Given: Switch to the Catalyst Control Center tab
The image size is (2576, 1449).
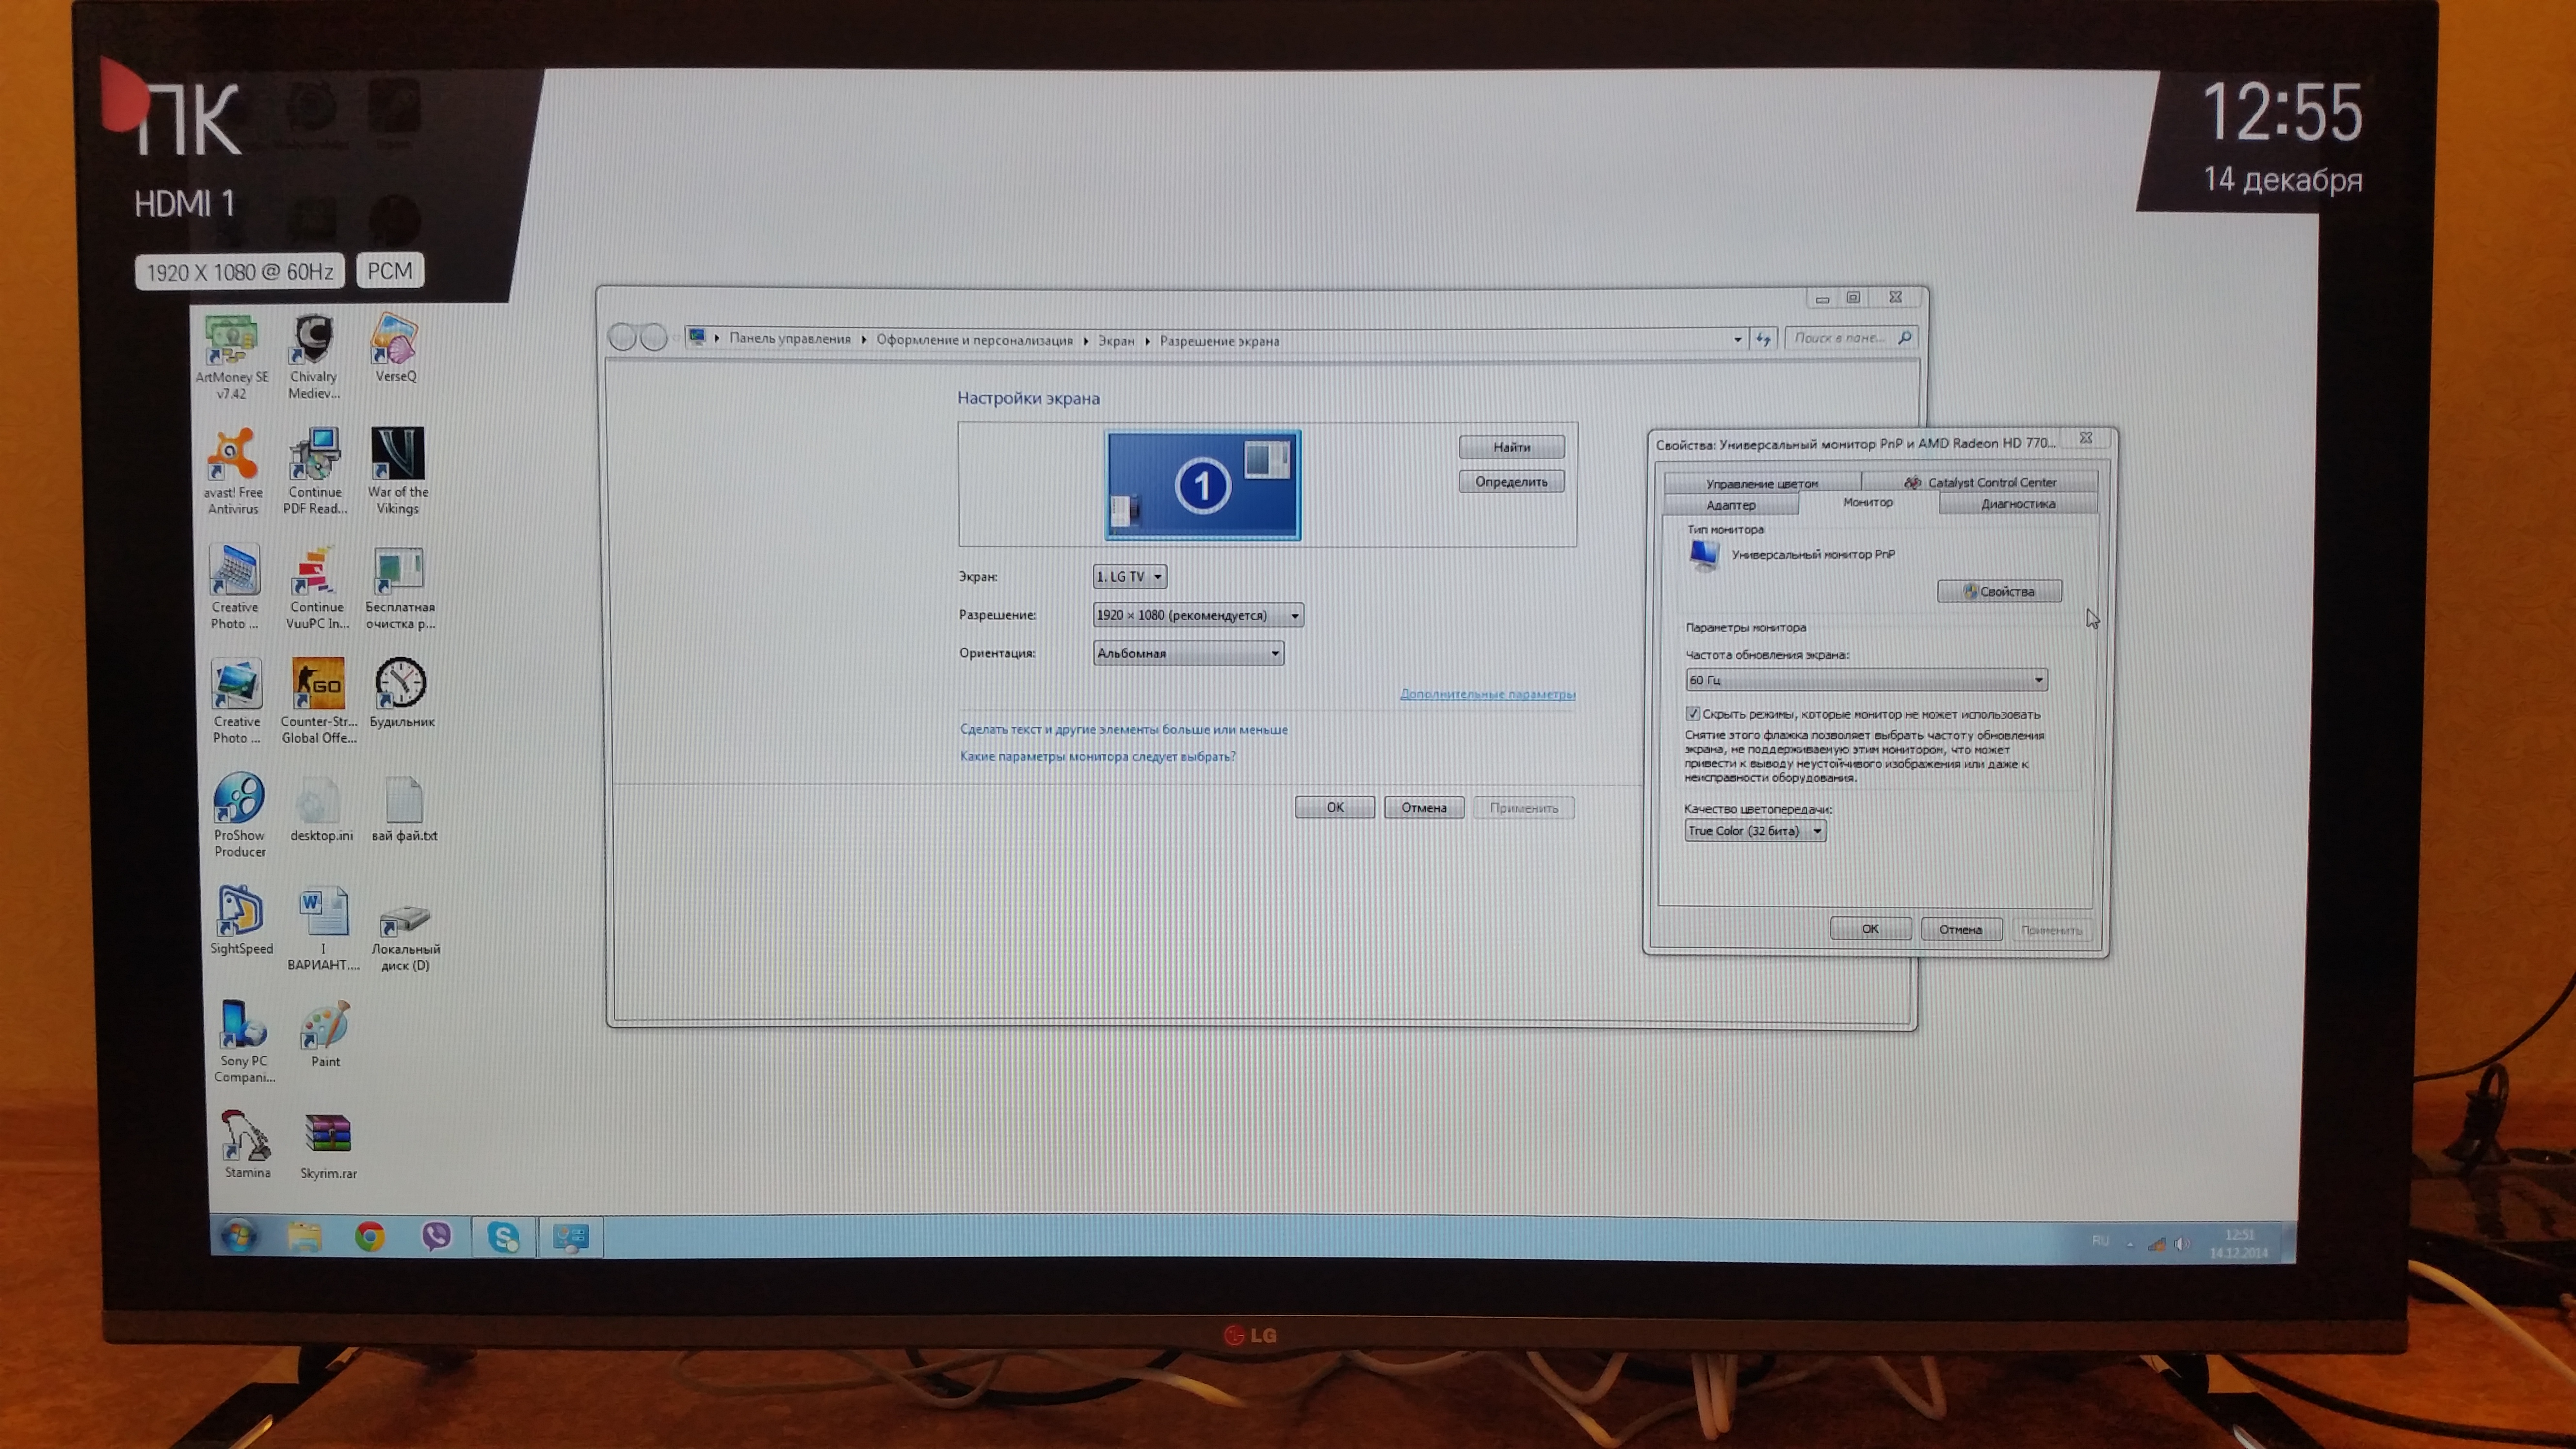Looking at the screenshot, I should 1981,483.
